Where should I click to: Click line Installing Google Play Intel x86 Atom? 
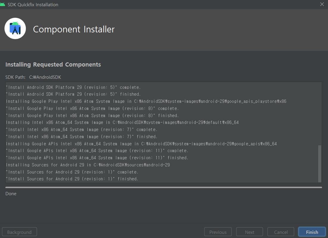[146, 101]
